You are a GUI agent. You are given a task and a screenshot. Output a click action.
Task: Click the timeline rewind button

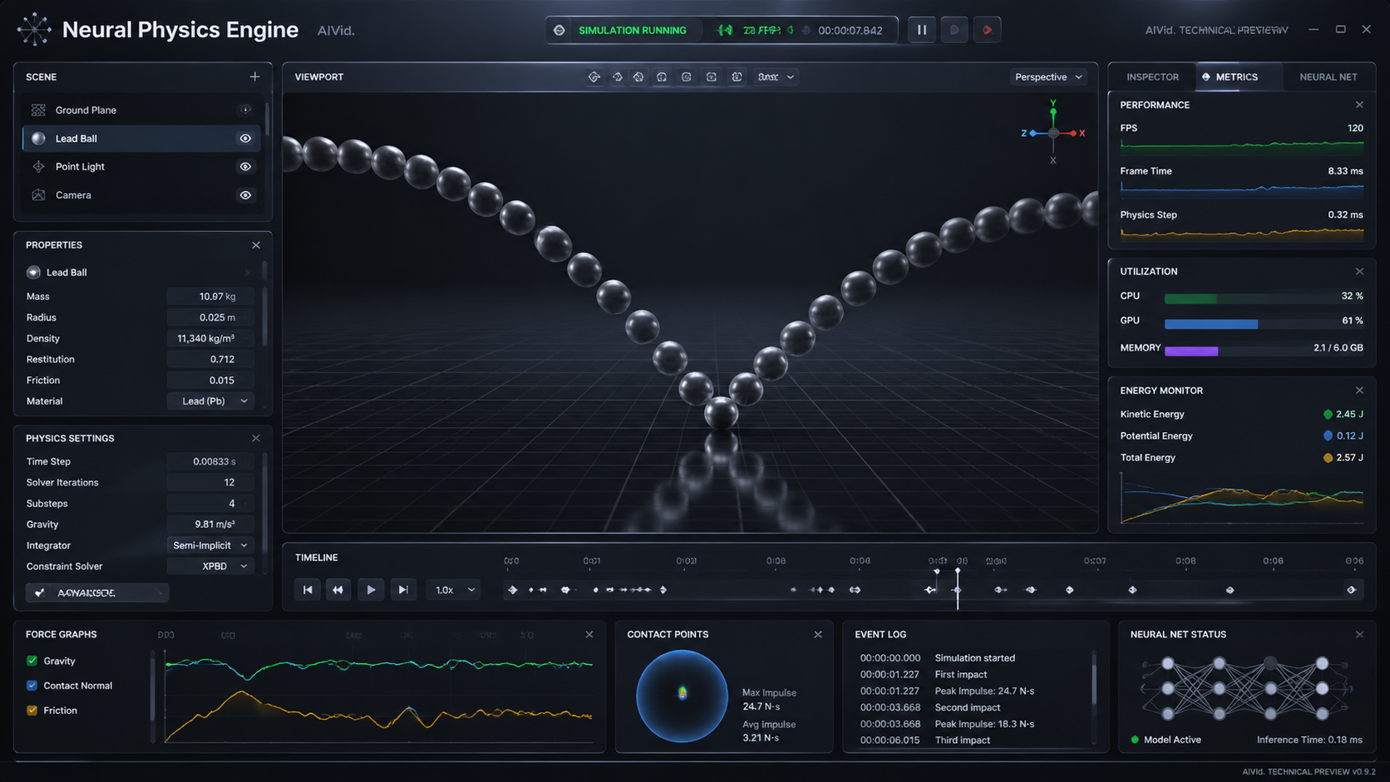[338, 590]
